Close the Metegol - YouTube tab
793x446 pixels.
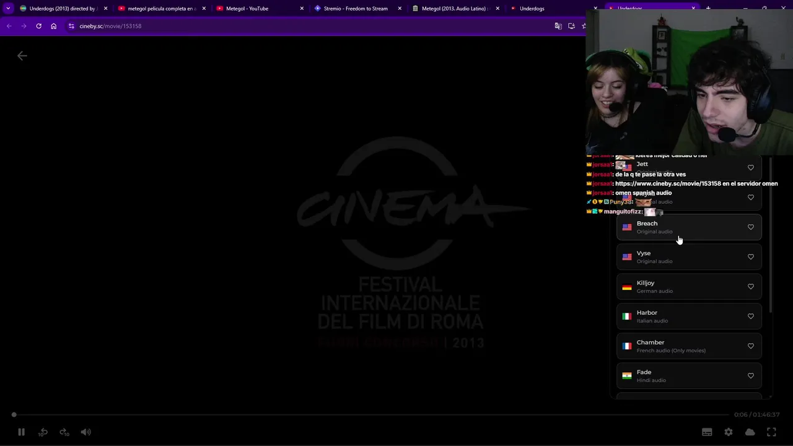point(302,9)
